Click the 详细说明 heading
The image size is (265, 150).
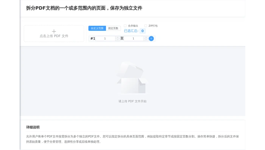33,127
